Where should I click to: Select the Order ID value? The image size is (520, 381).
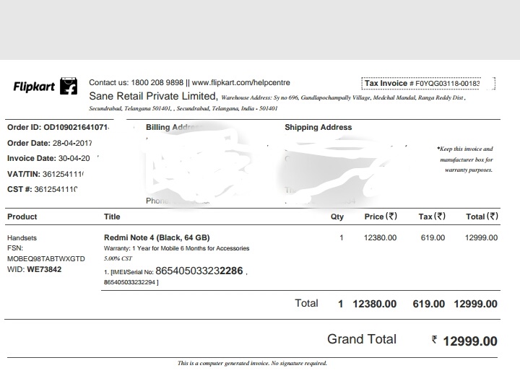click(77, 127)
